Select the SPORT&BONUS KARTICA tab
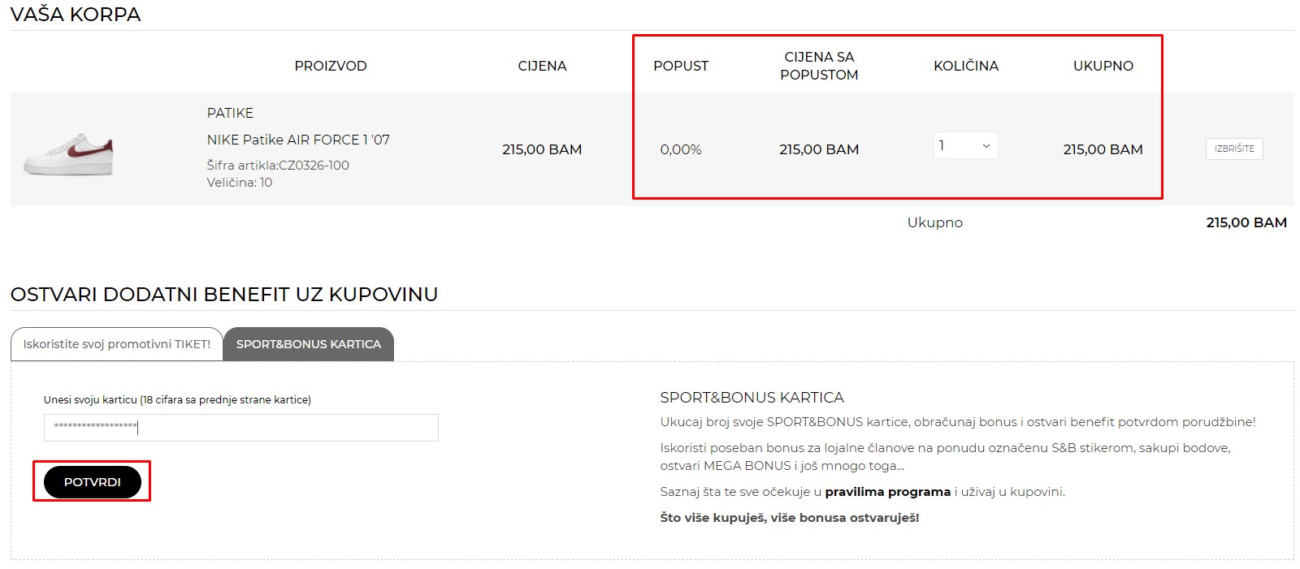Screen dimensions: 1300x569 tap(309, 344)
